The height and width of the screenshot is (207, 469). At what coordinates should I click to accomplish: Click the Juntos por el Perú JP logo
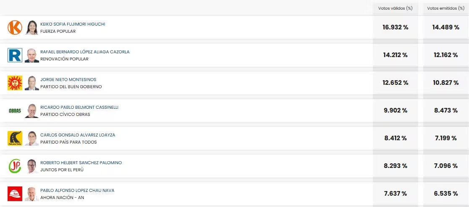(15, 166)
